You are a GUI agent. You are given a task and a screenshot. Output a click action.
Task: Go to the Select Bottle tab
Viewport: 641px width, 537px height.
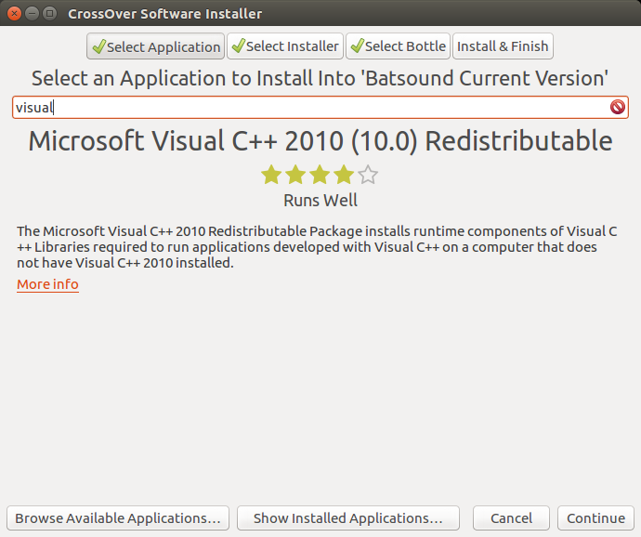(x=398, y=46)
